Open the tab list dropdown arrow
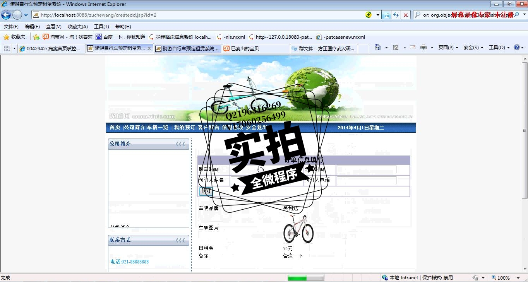The image size is (528, 282). click(x=15, y=48)
